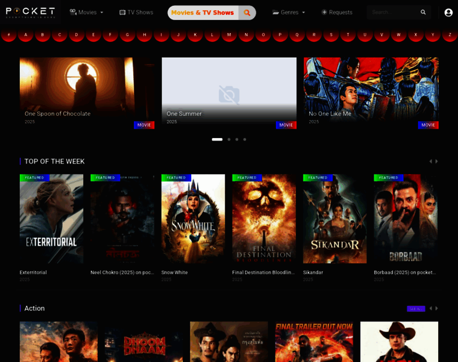Click the white search magnifier icon
Screen dimensions: 458x362
click(x=423, y=12)
